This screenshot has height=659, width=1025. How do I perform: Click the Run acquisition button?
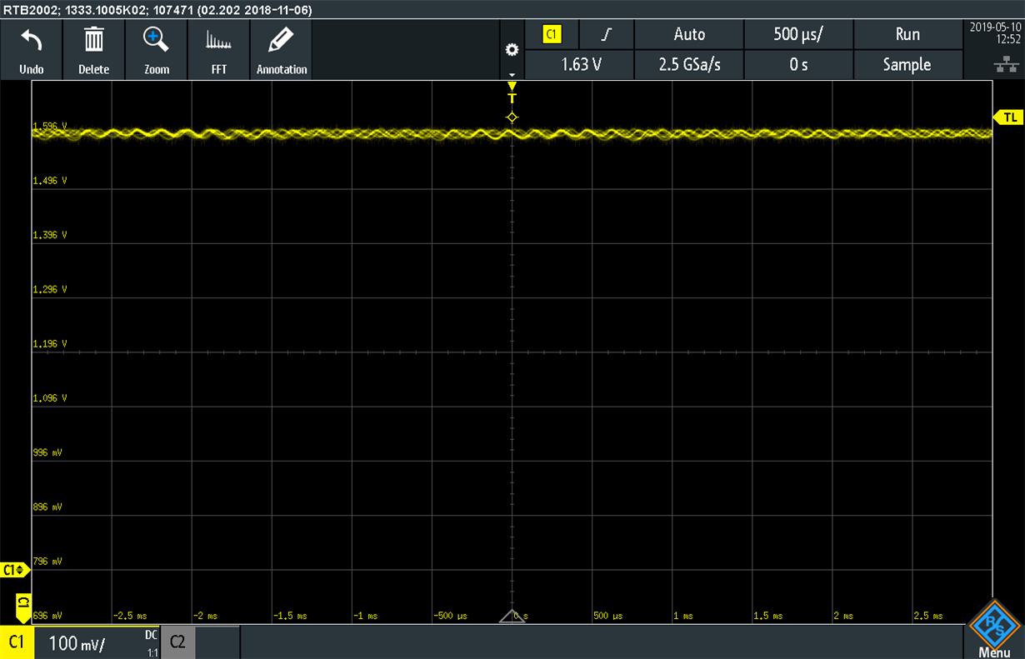pos(907,34)
